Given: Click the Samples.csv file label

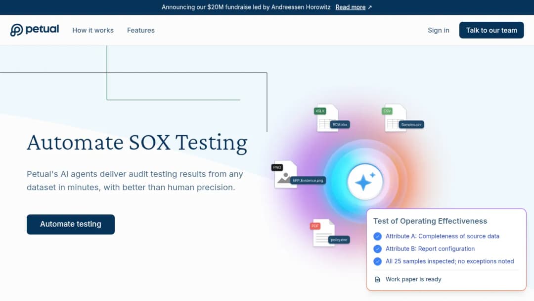Looking at the screenshot, I should [411, 125].
